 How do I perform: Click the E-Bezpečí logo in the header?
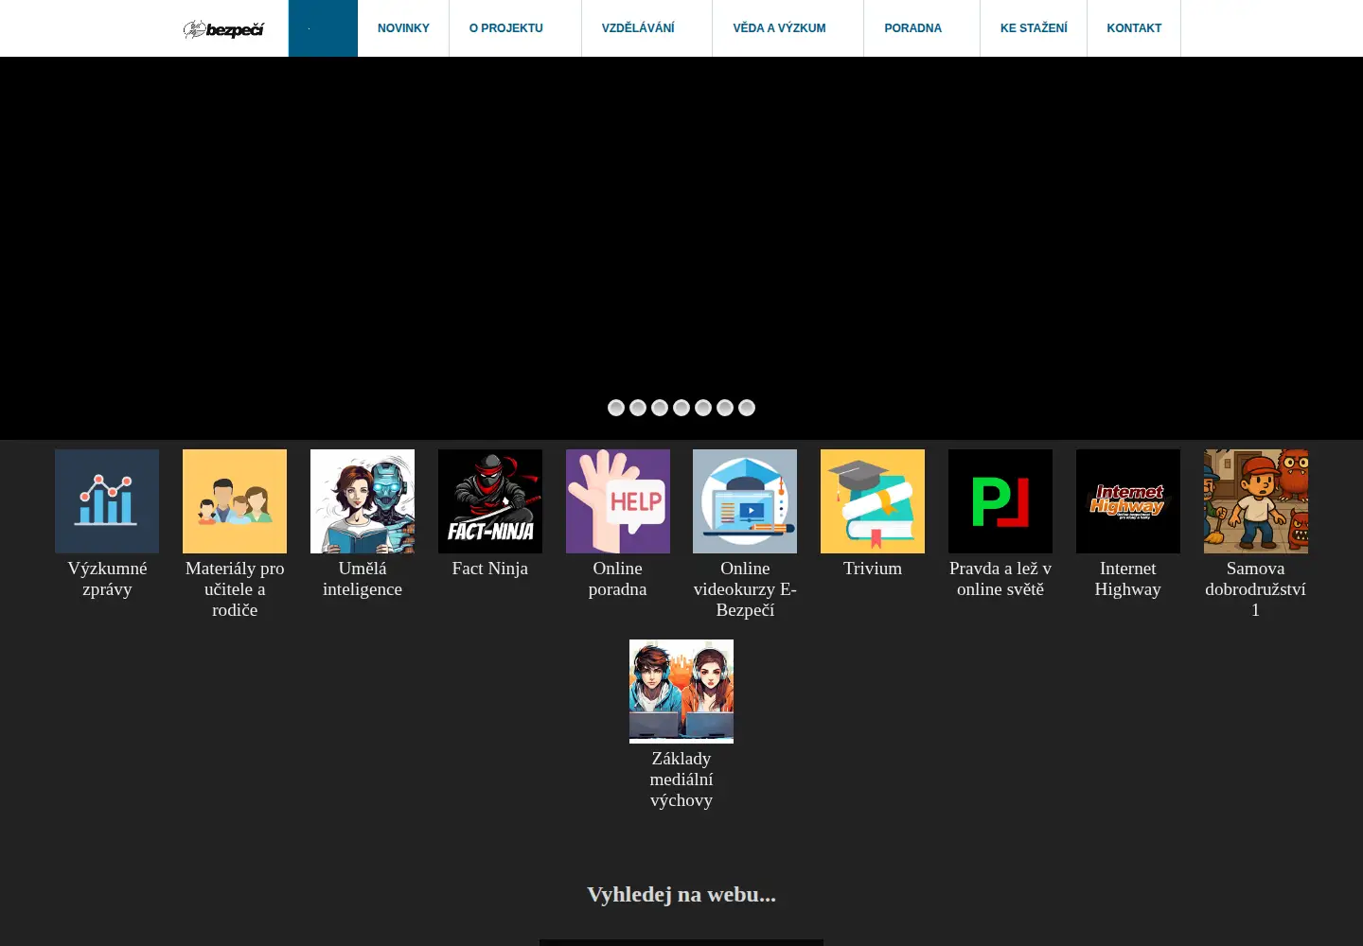tap(223, 29)
